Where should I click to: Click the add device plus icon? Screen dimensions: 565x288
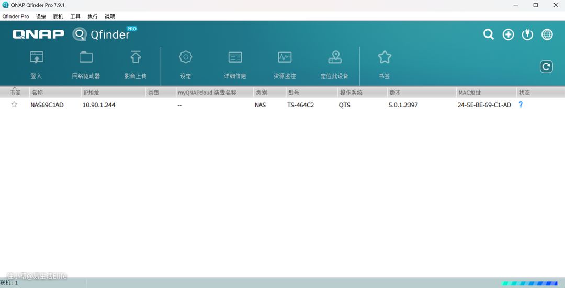(x=508, y=34)
